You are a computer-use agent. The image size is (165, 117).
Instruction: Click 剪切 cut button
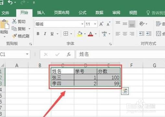pos(19,21)
